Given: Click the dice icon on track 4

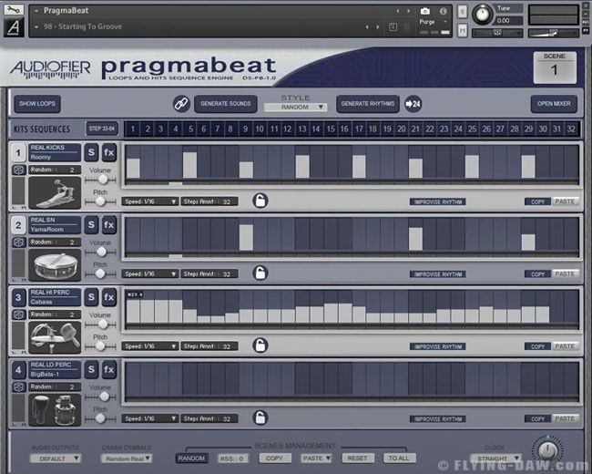Looking at the screenshot, I should (18, 387).
